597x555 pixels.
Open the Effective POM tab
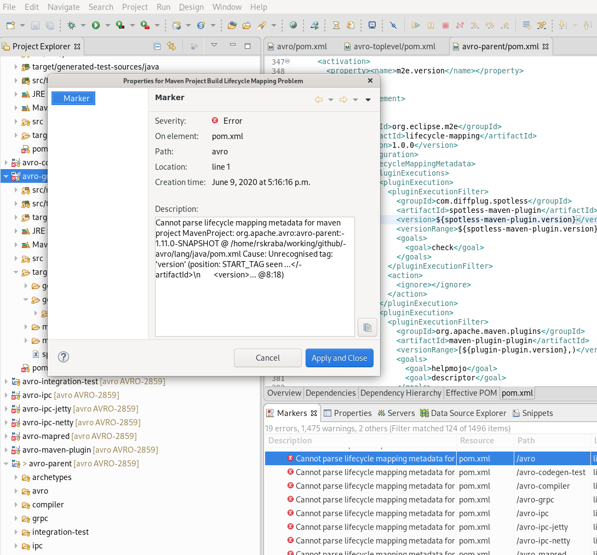point(471,393)
